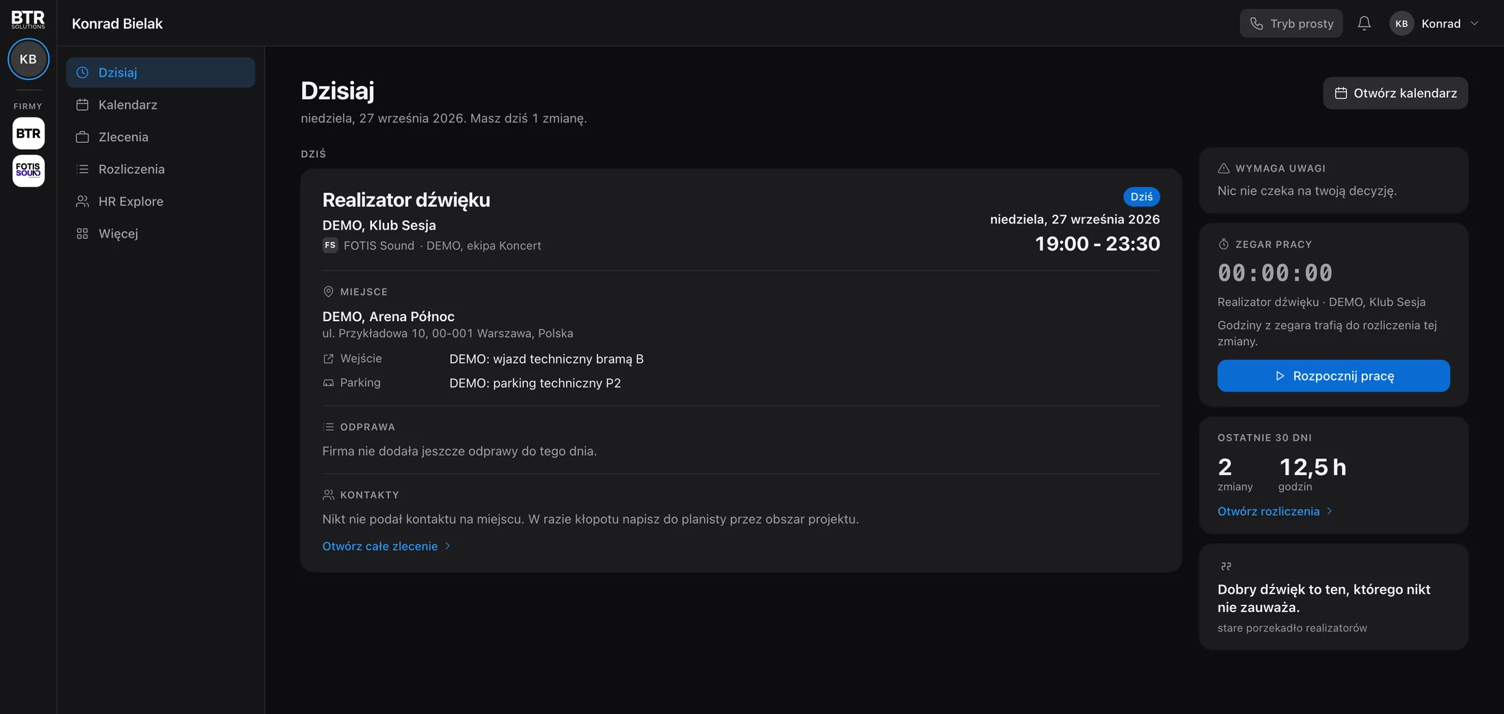The height and width of the screenshot is (714, 1504).
Task: Click the Realizator dźwięku shift title
Action: click(x=406, y=200)
